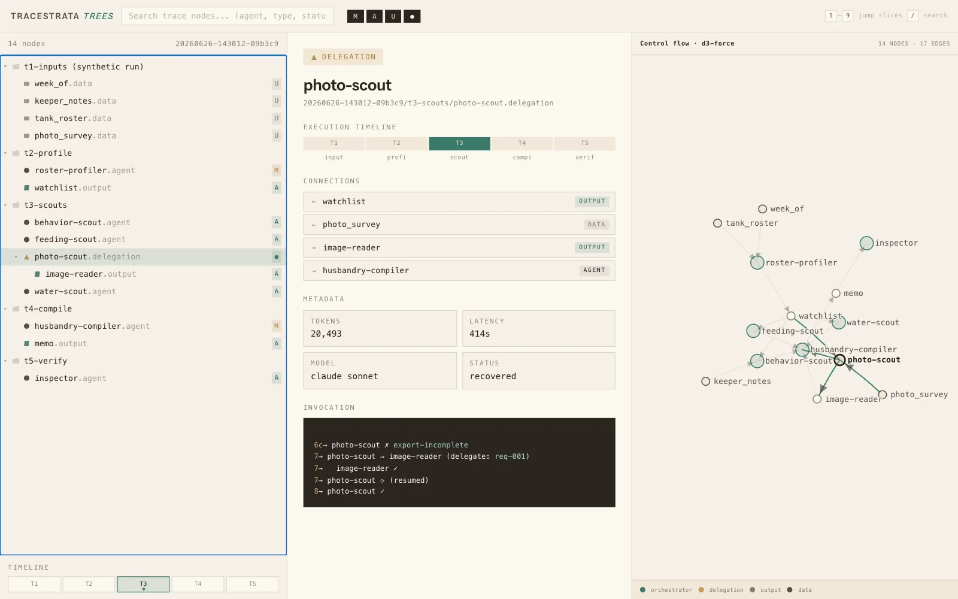Screen dimensions: 958x599
Task: Select feeding-scout.agent tree row
Action: tap(143, 240)
